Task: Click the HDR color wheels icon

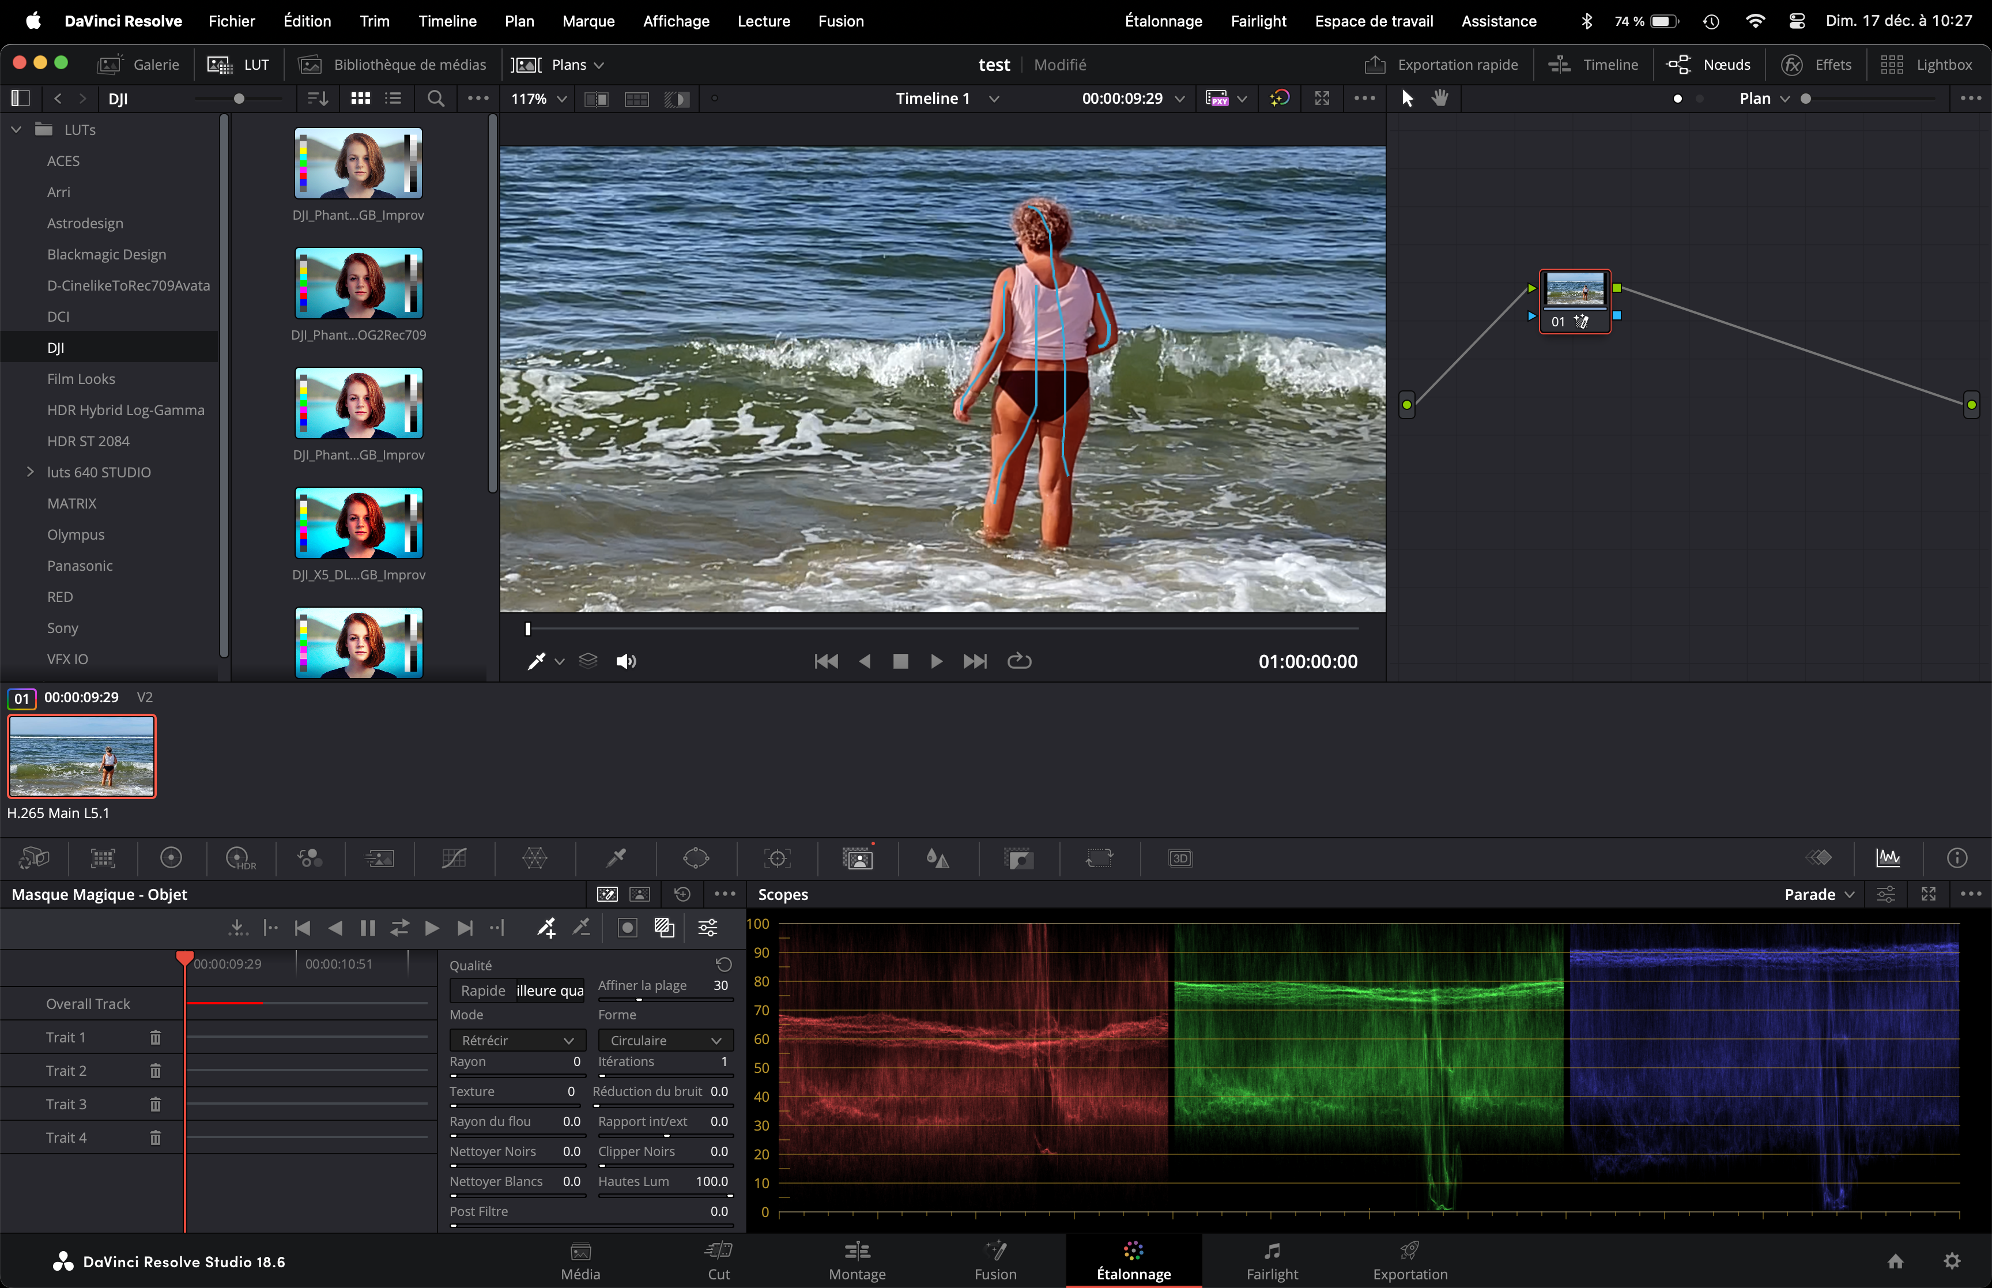Action: pos(240,858)
